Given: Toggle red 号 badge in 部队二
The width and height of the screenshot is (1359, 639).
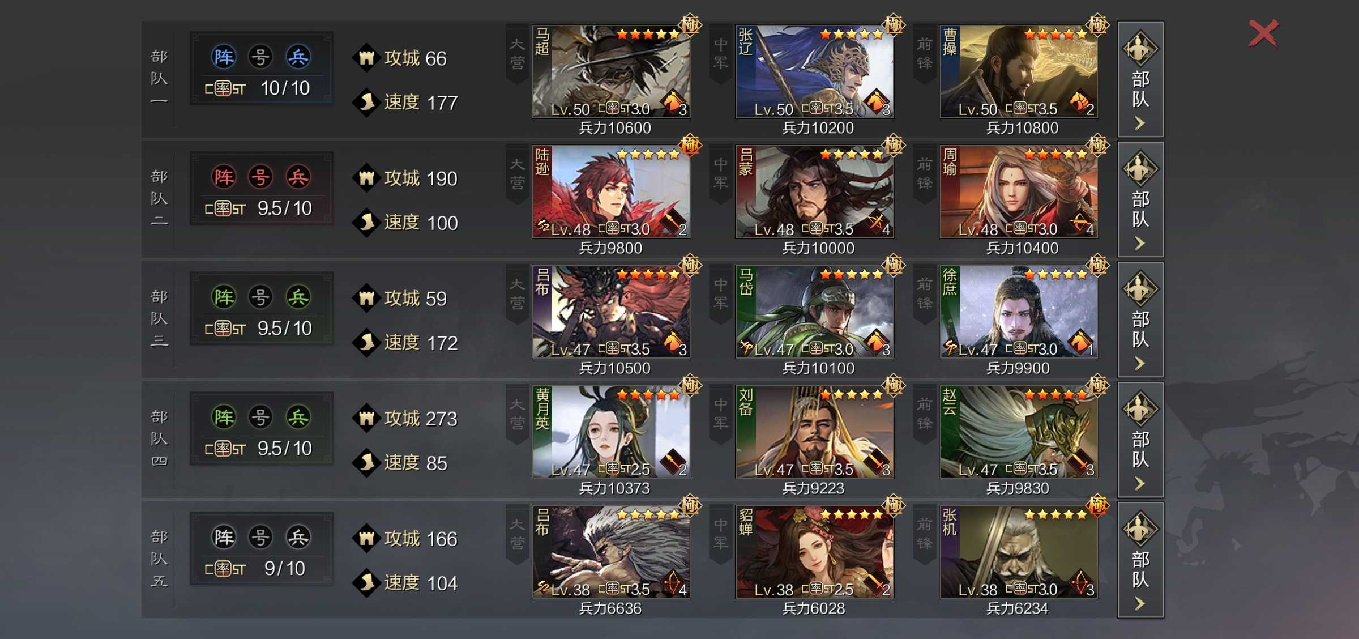Looking at the screenshot, I should [260, 177].
